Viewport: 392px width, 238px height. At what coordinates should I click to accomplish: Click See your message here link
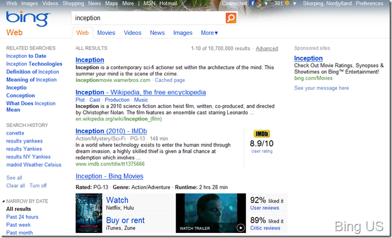pyautogui.click(x=321, y=88)
